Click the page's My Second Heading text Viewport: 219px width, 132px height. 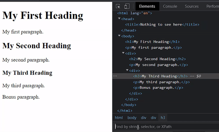point(37,46)
